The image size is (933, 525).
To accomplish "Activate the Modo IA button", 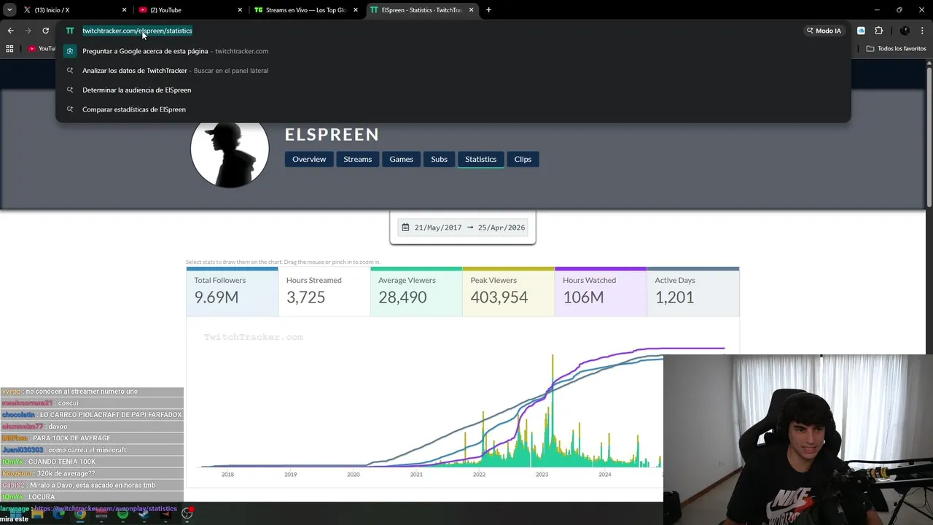I will pos(824,31).
